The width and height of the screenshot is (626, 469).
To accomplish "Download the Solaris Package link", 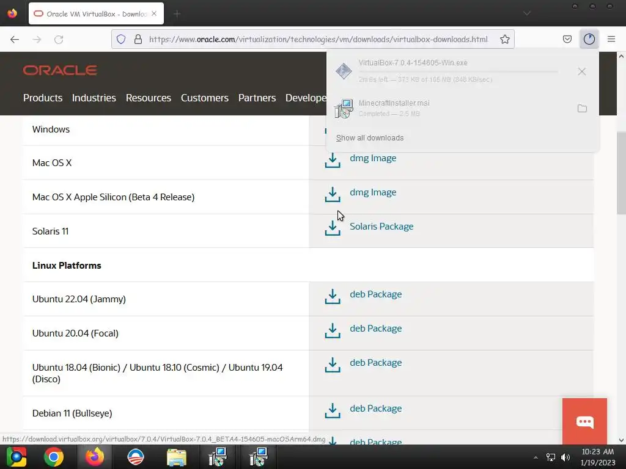I will tap(381, 227).
